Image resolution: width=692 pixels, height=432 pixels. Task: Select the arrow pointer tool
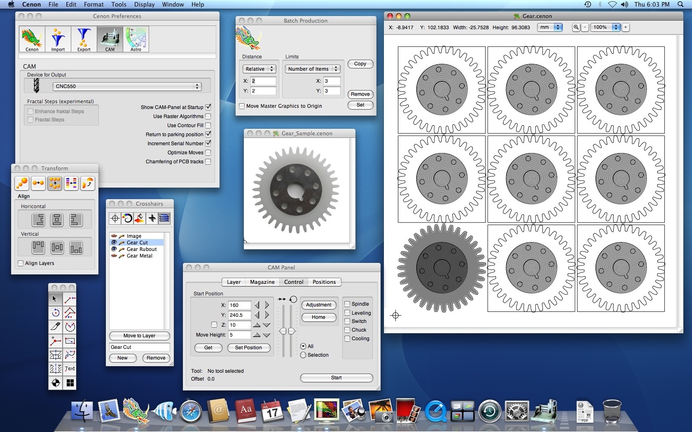55,299
